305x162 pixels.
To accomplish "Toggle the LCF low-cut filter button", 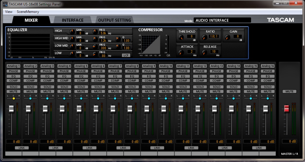I will [x=126, y=55].
